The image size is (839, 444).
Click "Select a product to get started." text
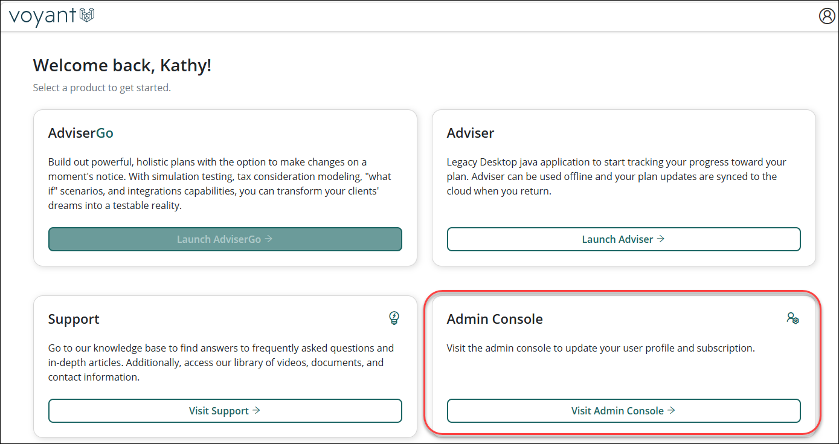pyautogui.click(x=102, y=88)
